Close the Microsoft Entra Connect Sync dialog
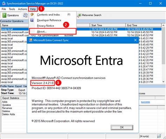This screenshot has height=139, width=166. point(135,40)
